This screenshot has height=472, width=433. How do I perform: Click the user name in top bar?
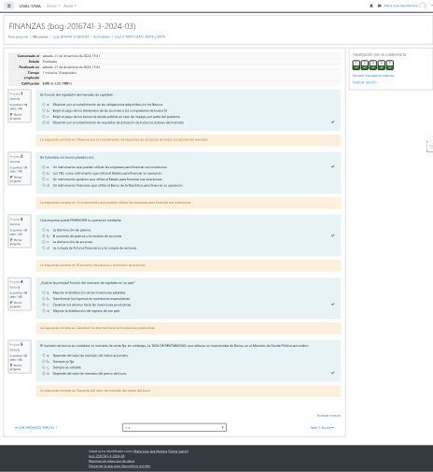pos(401,6)
